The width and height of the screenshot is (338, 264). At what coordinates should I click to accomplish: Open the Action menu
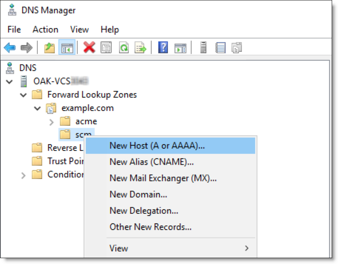(45, 30)
